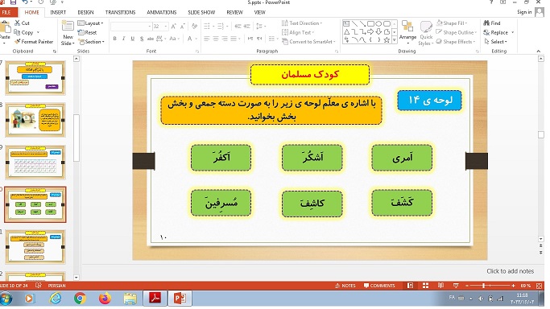Open the Arrange tool

point(407,31)
